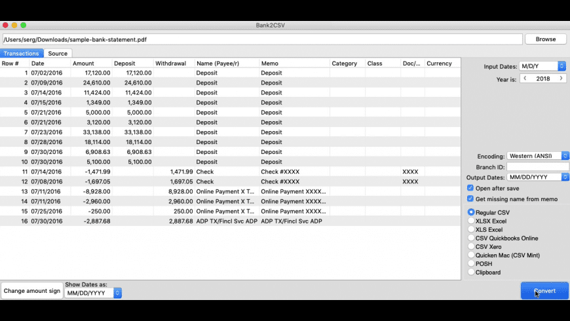The height and width of the screenshot is (321, 570).
Task: Select XLSX Excel output format
Action: point(471,221)
